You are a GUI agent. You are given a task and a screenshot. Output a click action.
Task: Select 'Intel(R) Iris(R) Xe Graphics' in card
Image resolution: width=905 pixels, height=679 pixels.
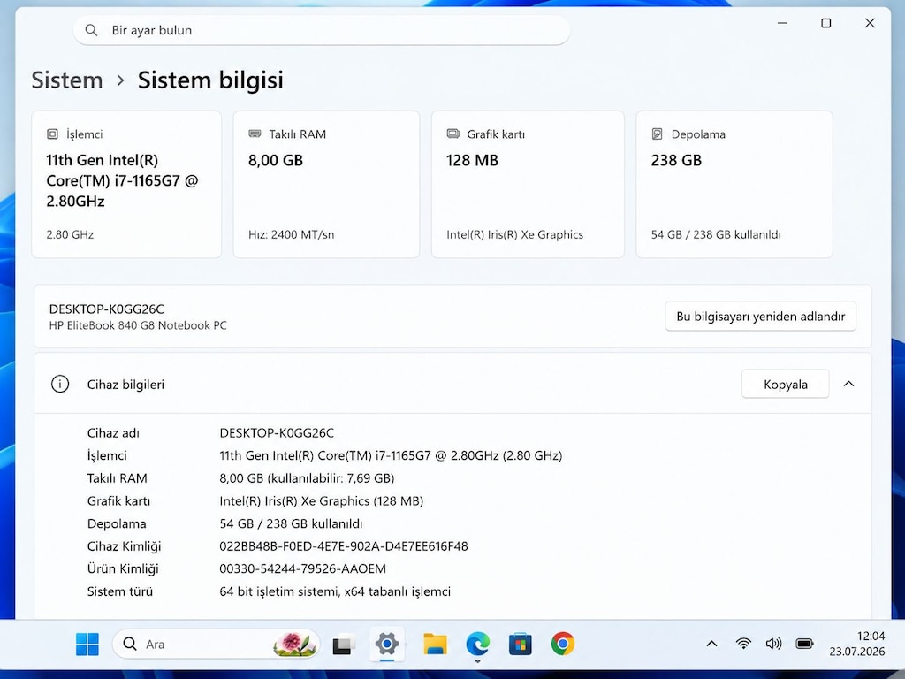pyautogui.click(x=515, y=234)
